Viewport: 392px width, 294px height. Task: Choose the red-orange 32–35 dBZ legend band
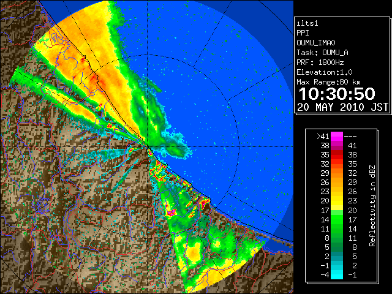pos(337,164)
